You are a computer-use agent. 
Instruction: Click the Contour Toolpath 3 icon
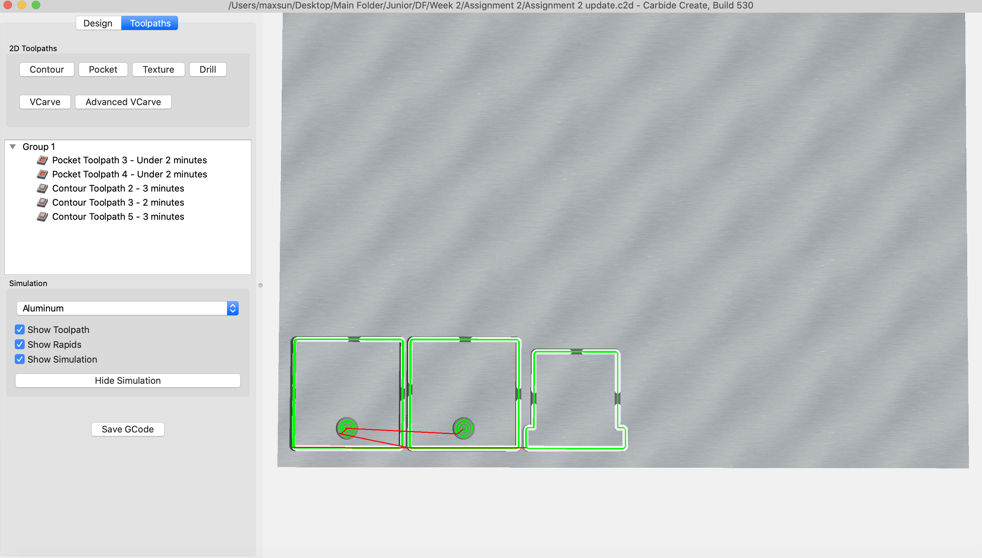tap(43, 202)
